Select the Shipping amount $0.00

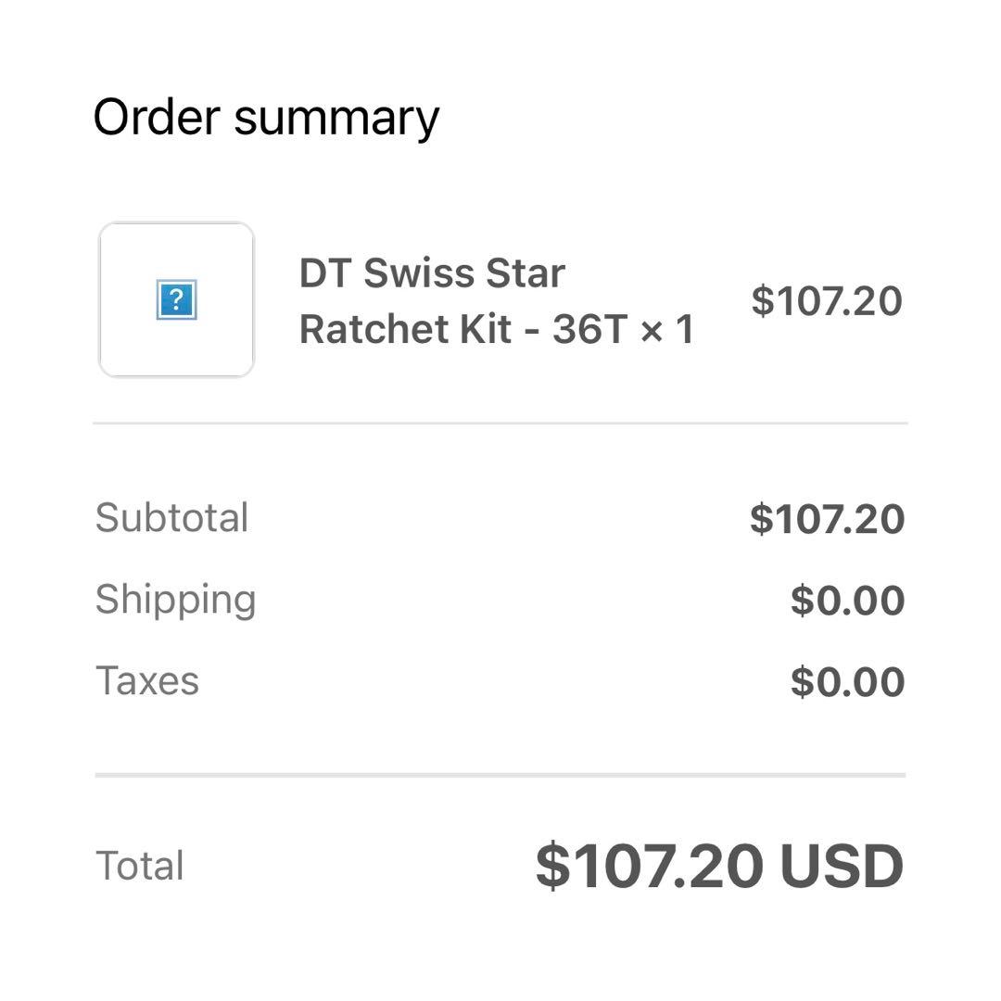click(x=847, y=601)
